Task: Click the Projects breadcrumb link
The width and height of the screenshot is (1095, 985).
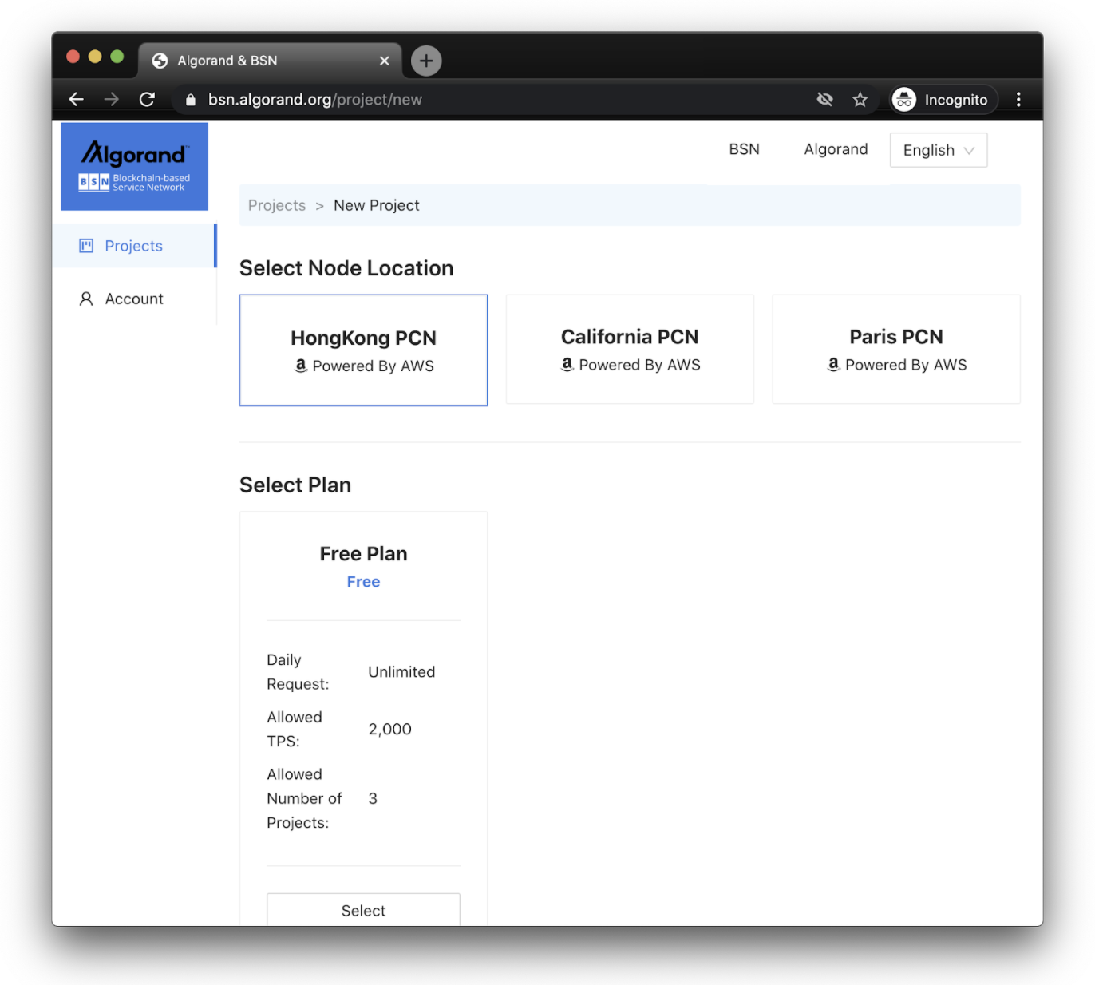Action: coord(276,205)
